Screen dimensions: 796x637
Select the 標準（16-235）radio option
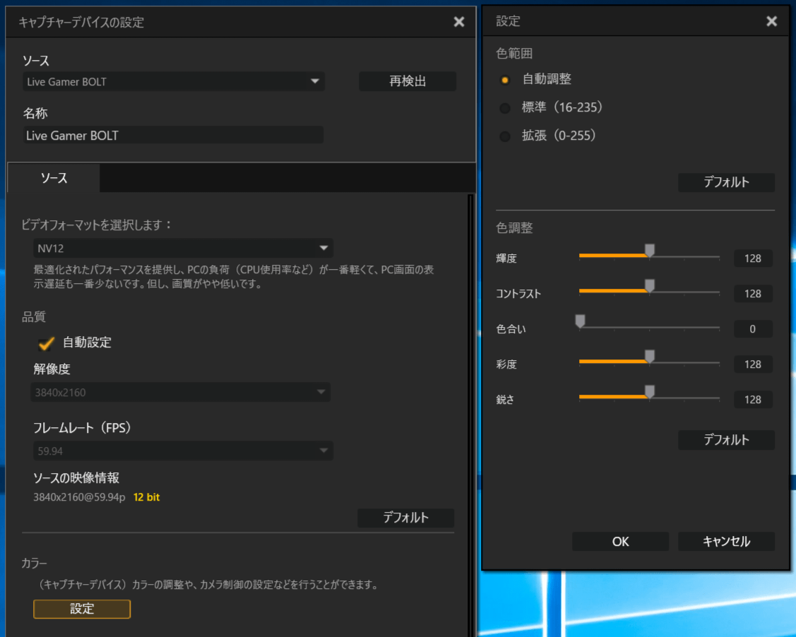(x=504, y=108)
